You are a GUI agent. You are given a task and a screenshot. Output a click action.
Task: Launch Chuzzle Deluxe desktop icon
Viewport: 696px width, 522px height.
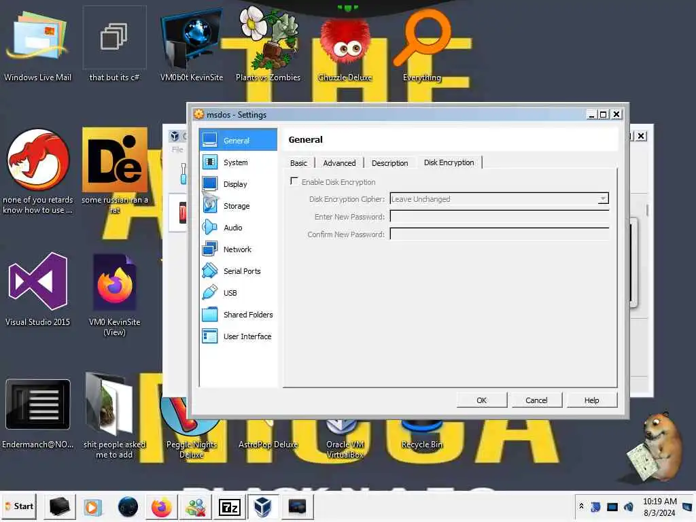tap(345, 48)
